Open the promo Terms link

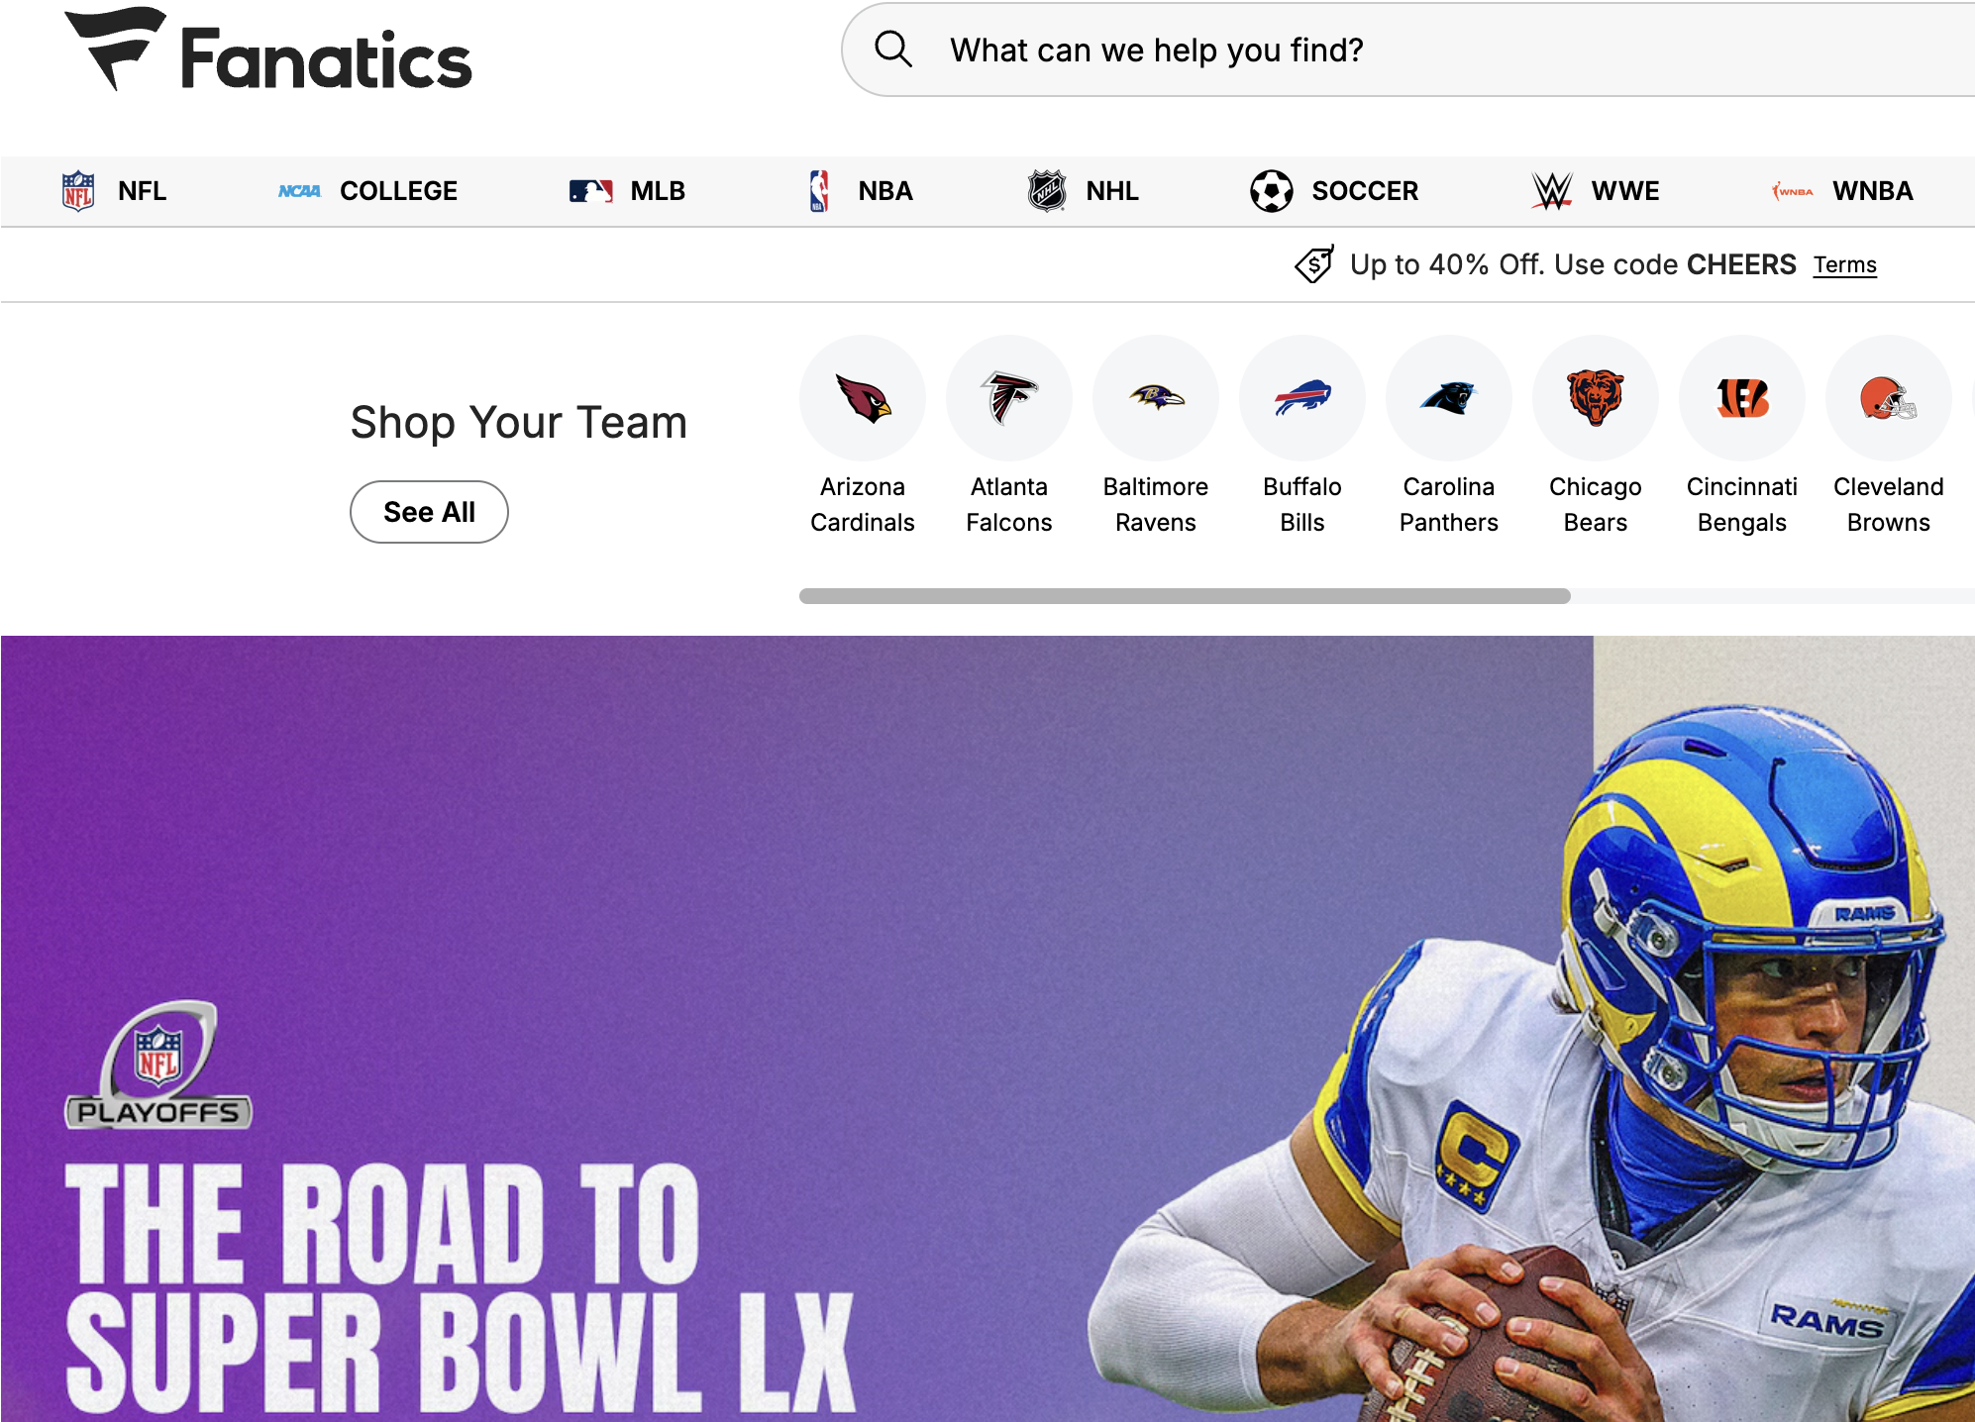1845,265
